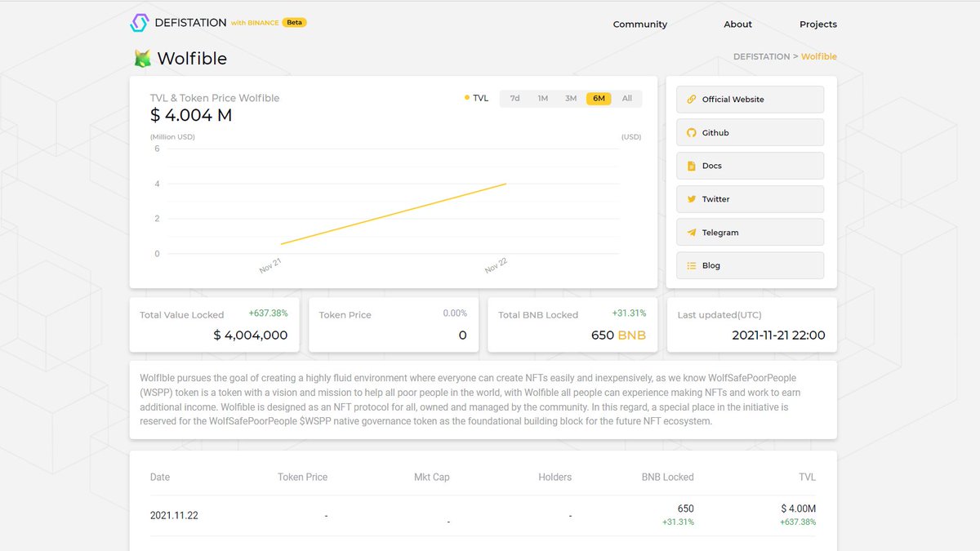Click the TVL column header in table
980x551 pixels.
click(x=807, y=478)
